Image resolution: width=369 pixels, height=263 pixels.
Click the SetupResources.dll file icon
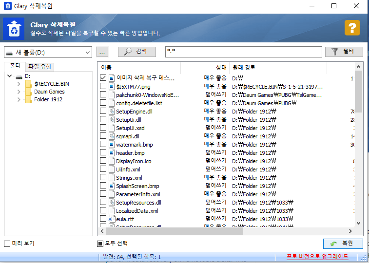[112, 202]
